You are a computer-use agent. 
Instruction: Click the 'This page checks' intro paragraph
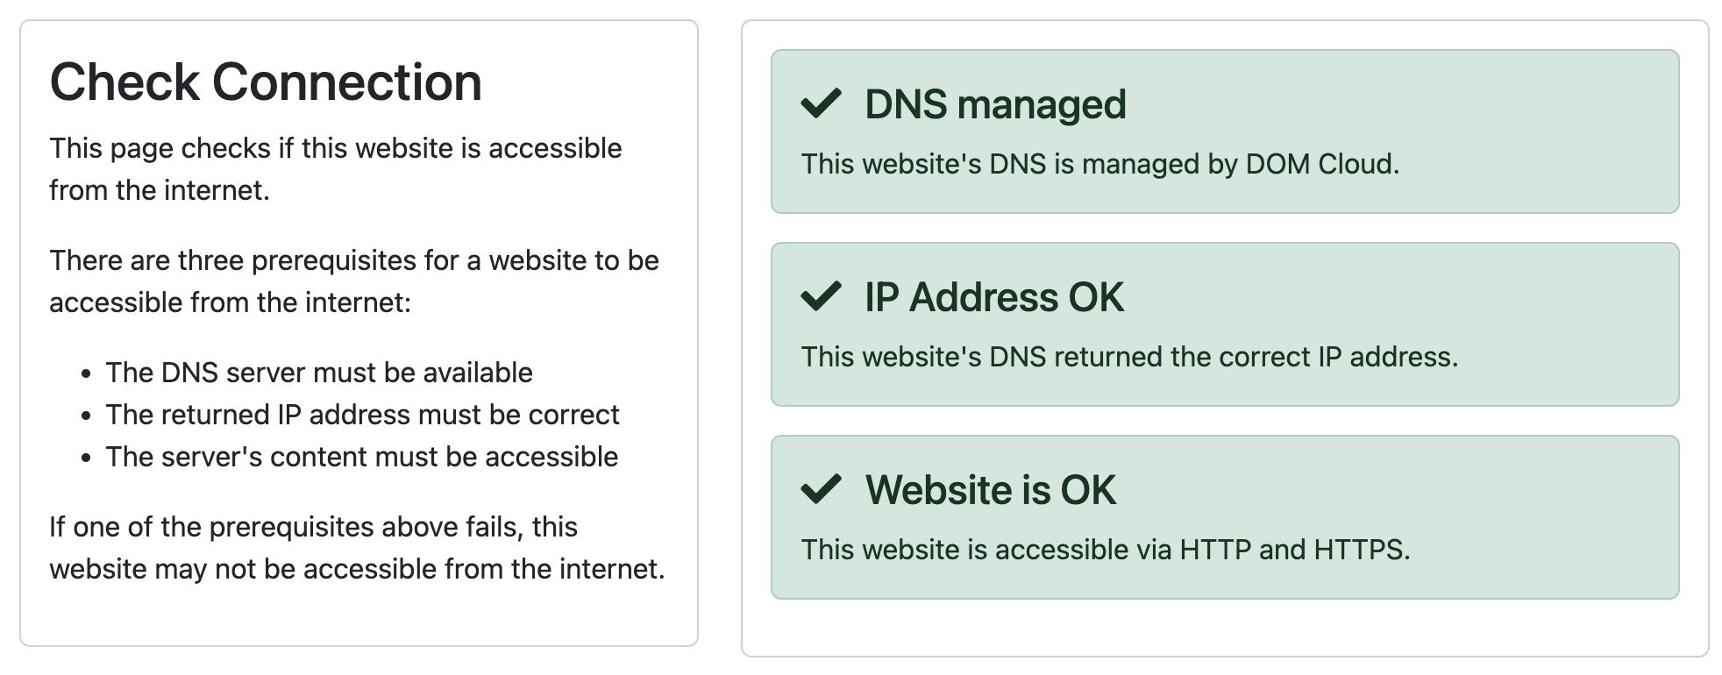335,169
